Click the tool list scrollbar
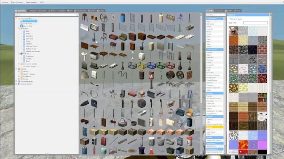 click(225, 86)
